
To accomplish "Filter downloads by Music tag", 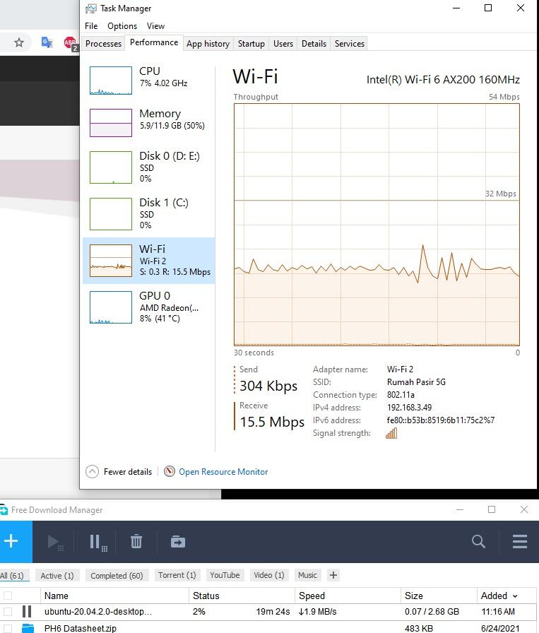I will click(x=307, y=575).
